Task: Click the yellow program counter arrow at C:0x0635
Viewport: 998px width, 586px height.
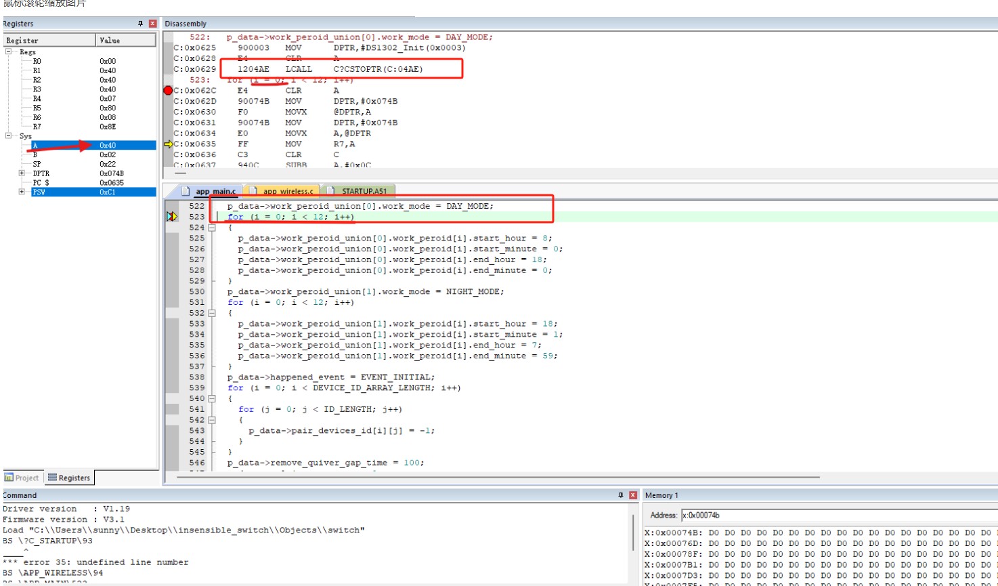Action: 169,144
